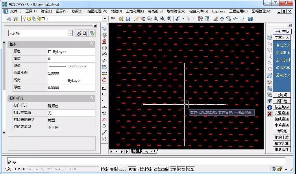The height and width of the screenshot is (174, 296).
Task: Click the .91 elevation point tool icon
Action: point(104,120)
